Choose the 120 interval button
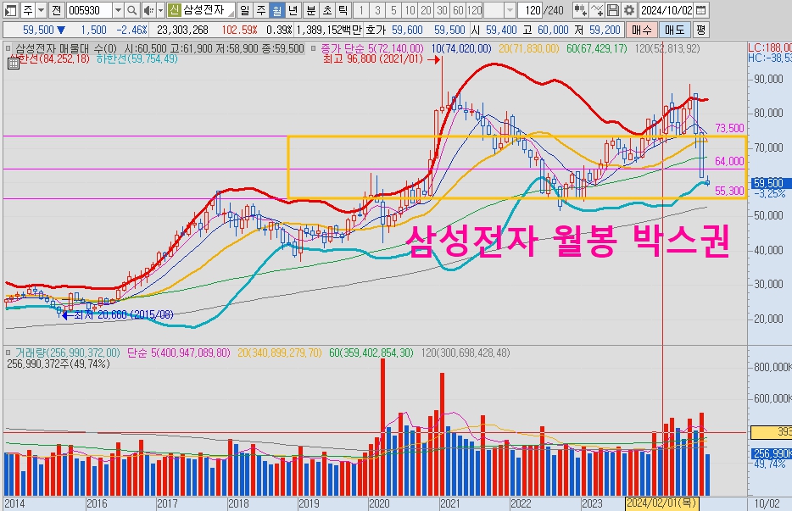Screen dimensions: 792x511 (x=474, y=10)
